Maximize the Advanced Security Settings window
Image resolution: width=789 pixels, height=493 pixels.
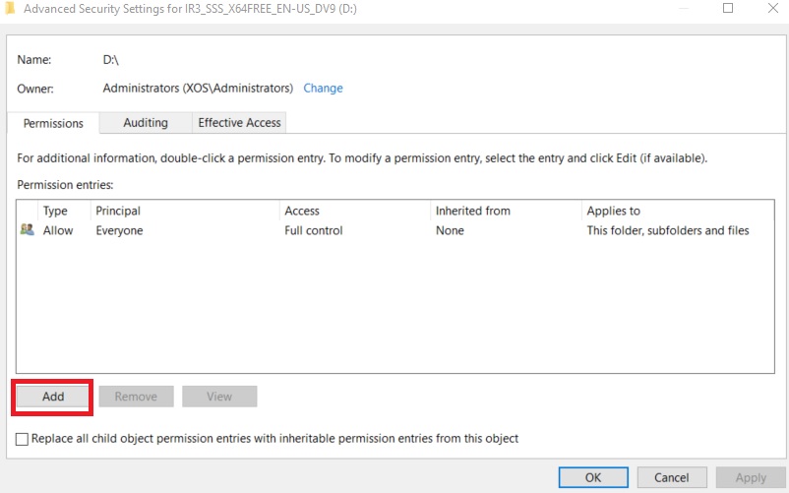tap(728, 8)
